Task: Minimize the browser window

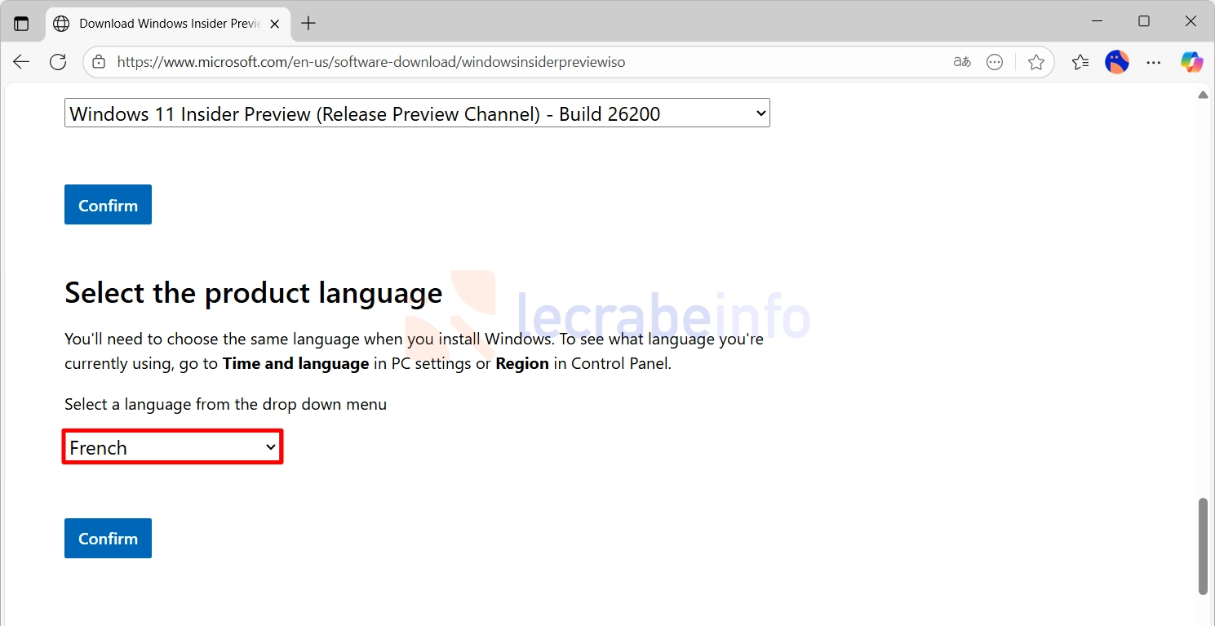Action: (x=1097, y=21)
